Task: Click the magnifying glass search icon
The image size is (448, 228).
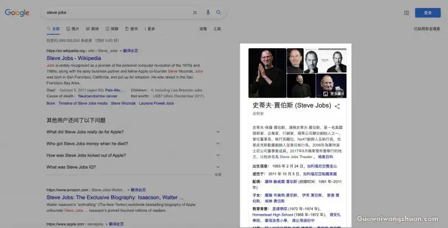Action: tap(219, 13)
